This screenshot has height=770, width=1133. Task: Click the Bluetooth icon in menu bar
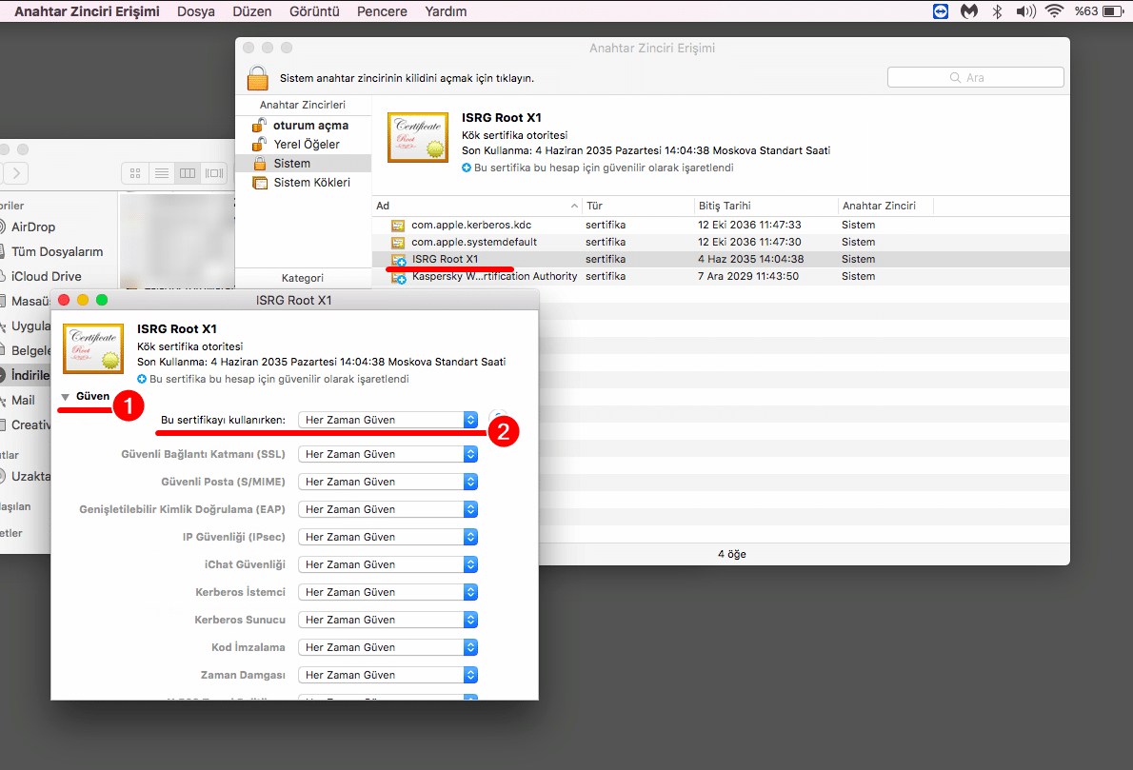click(998, 11)
